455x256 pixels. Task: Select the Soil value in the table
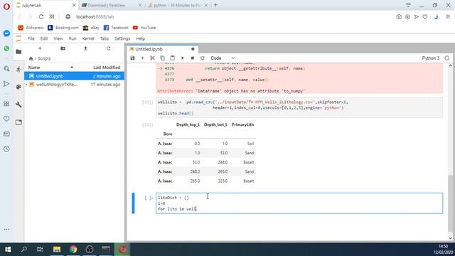coord(250,144)
